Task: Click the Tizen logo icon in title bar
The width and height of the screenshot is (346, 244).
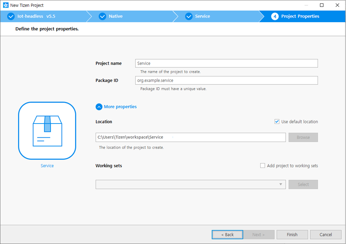Action: coord(6,5)
